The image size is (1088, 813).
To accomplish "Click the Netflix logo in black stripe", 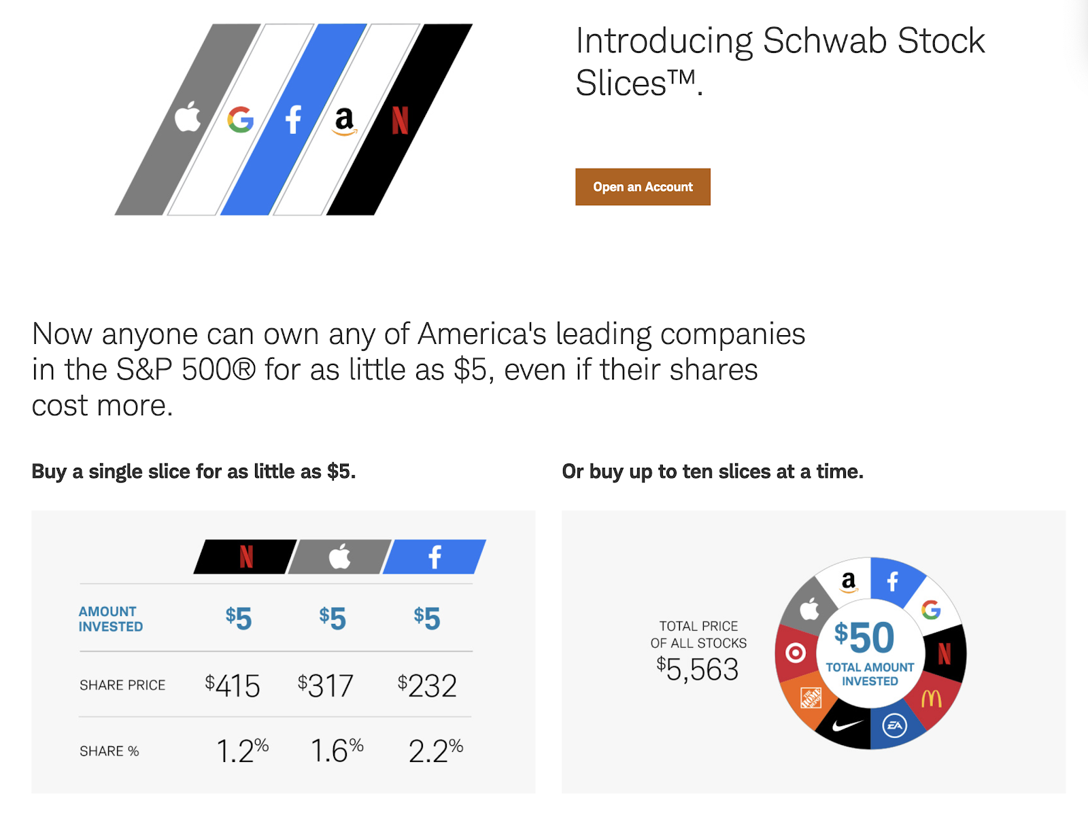I will (400, 120).
